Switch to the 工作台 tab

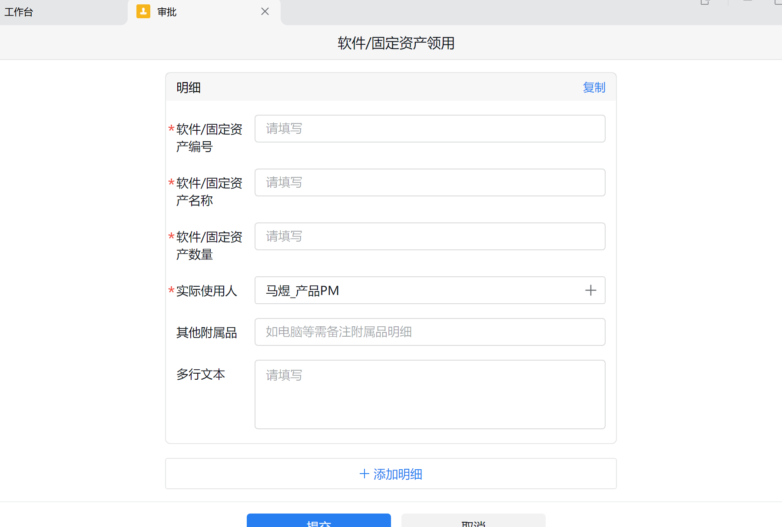pyautogui.click(x=19, y=12)
